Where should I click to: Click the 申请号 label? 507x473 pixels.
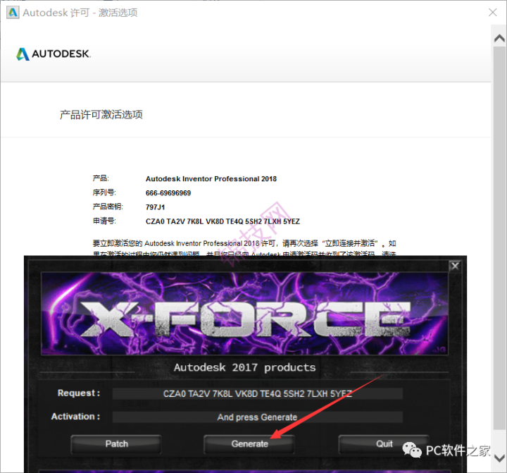click(104, 221)
